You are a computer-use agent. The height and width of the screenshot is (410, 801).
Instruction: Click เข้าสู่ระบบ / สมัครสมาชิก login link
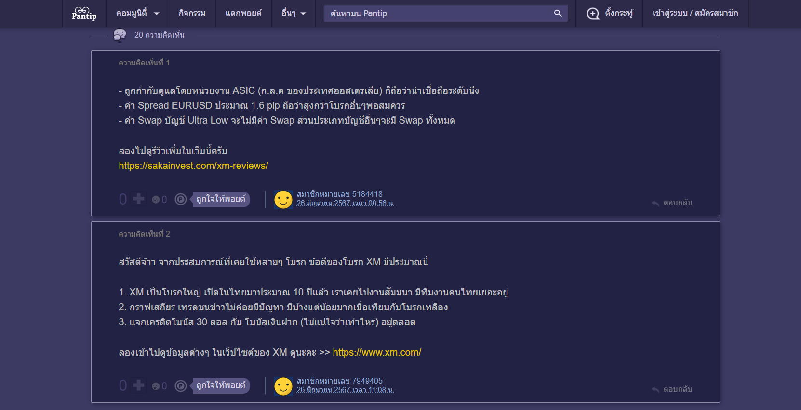point(695,13)
